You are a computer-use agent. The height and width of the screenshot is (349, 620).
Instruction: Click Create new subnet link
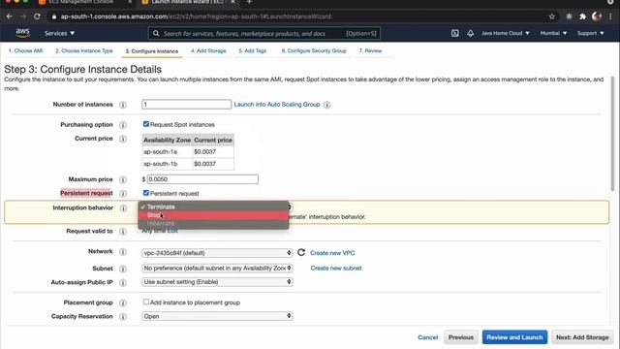tap(336, 268)
